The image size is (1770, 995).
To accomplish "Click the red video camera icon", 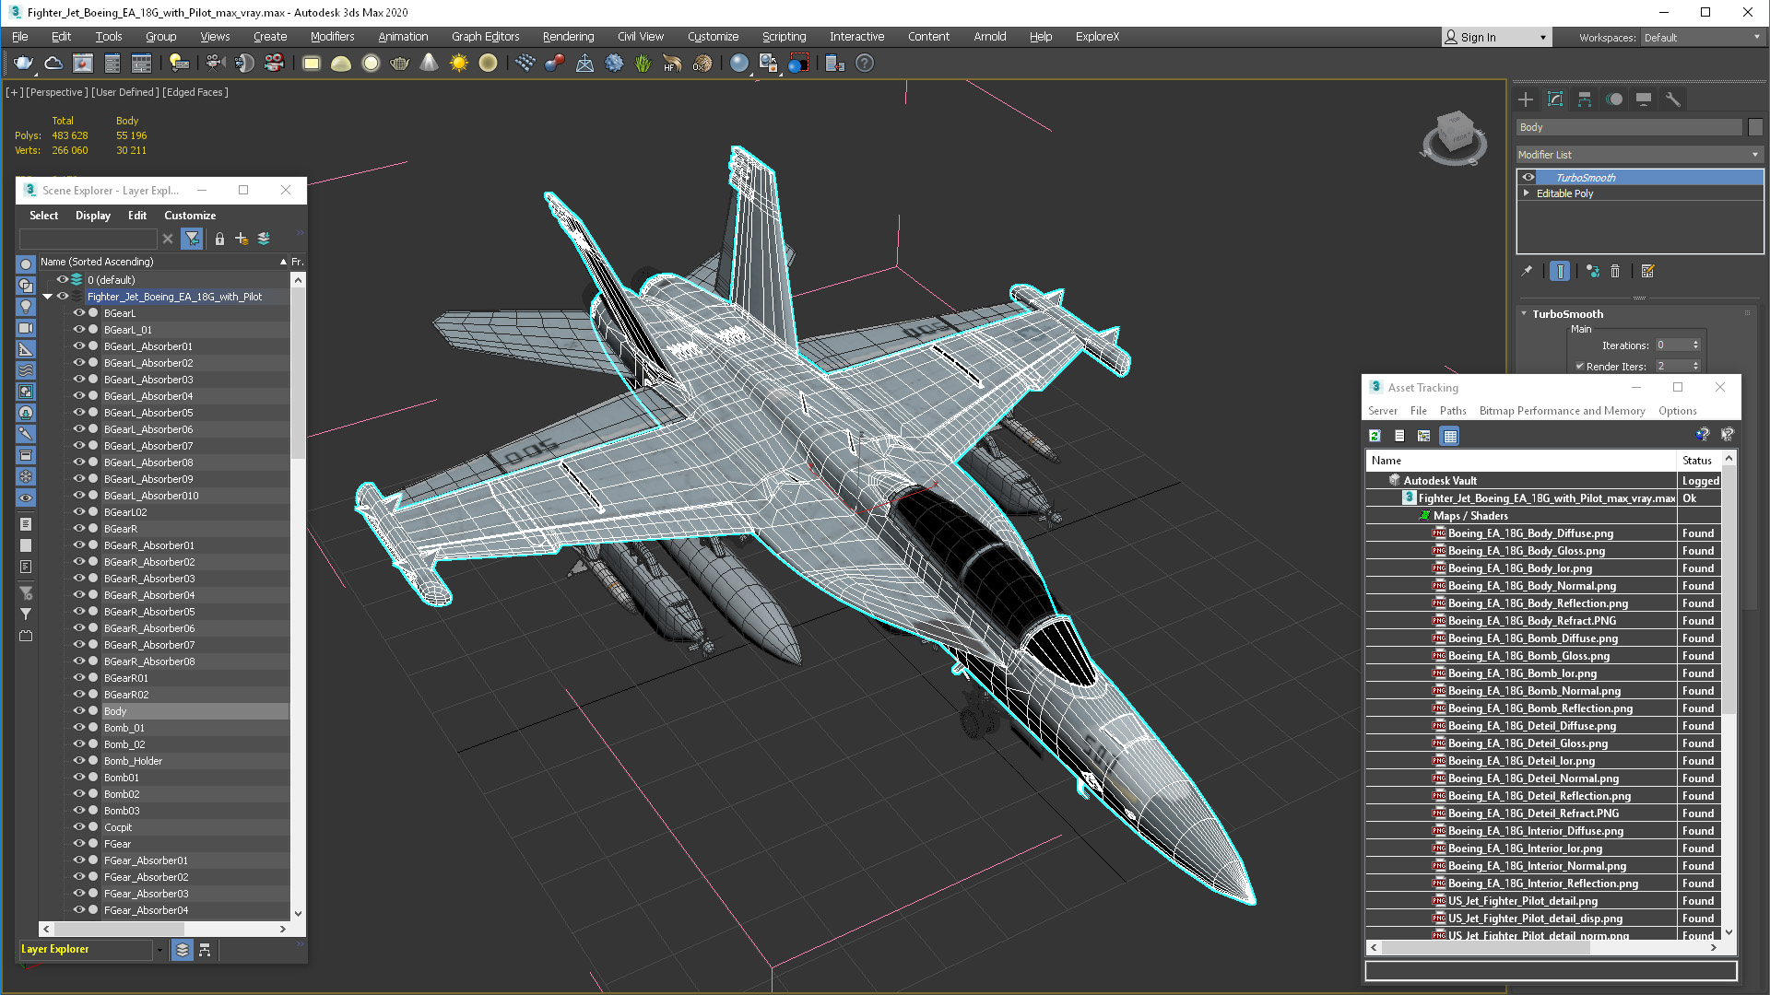I will tap(274, 63).
